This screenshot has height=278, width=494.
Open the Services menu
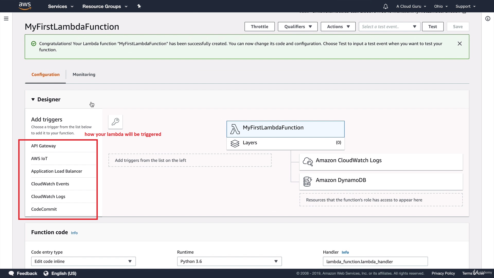point(60,6)
